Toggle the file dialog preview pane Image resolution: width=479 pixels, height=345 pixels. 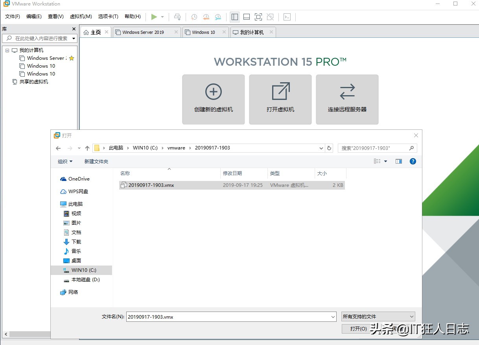pos(399,161)
